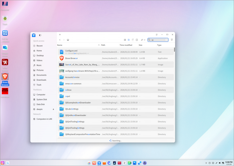The width and height of the screenshot is (234, 166).
Task: Open the sort order dropdown
Action: click(x=143, y=40)
